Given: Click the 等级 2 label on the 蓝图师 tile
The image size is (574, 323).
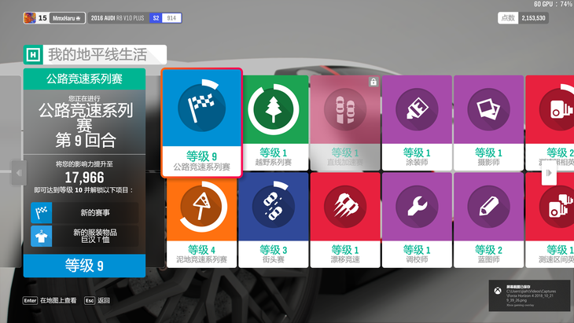Looking at the screenshot, I should coord(488,250).
